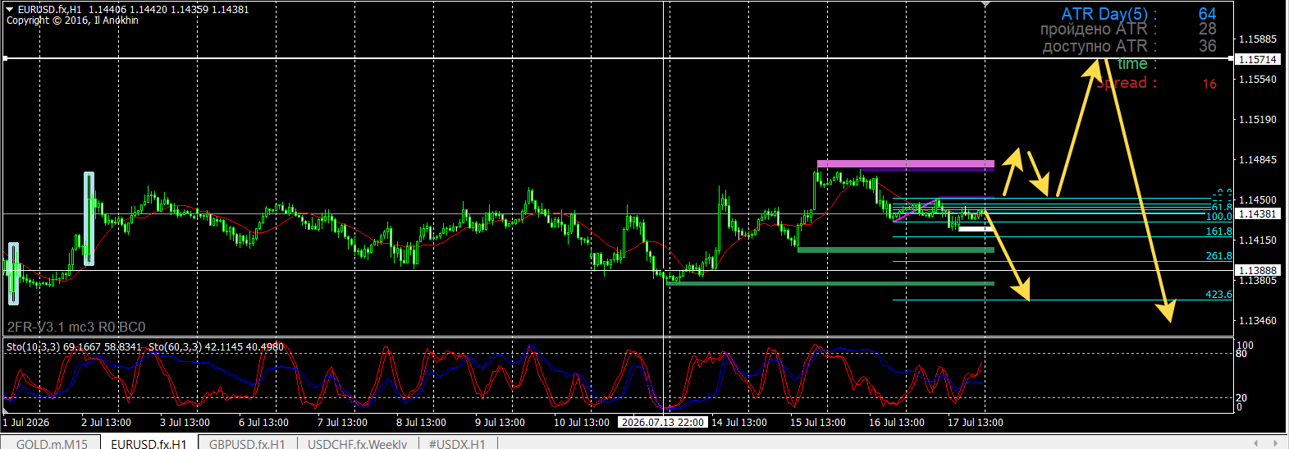Click the right chart-tabs scroll arrow
Image resolution: width=1289 pixels, height=449 pixels.
[1275, 443]
